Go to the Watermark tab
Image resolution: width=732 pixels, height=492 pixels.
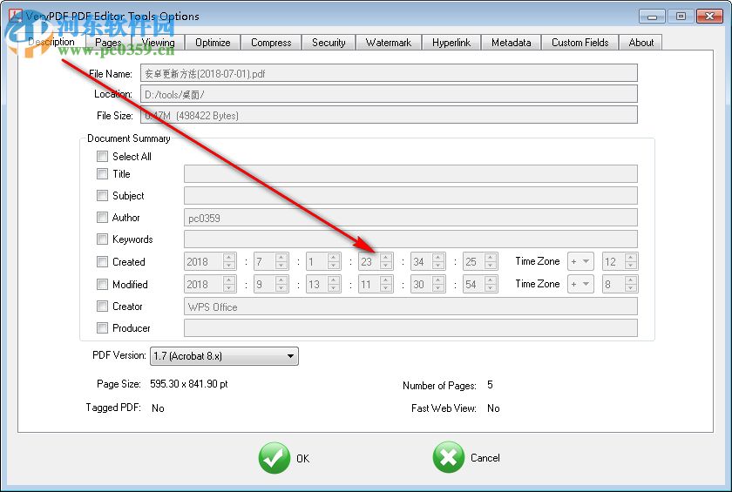[389, 43]
